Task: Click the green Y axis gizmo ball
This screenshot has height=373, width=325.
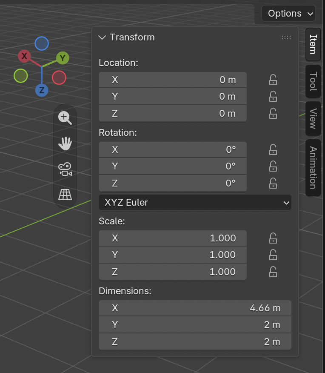Action: point(63,58)
